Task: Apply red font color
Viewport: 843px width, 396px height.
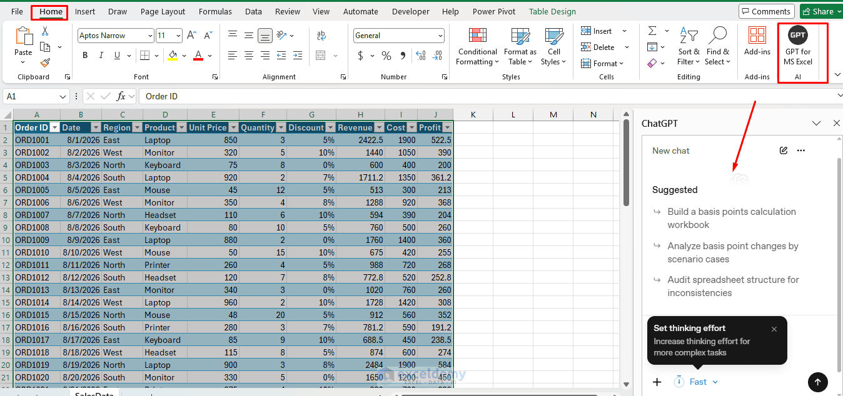Action: (x=198, y=56)
